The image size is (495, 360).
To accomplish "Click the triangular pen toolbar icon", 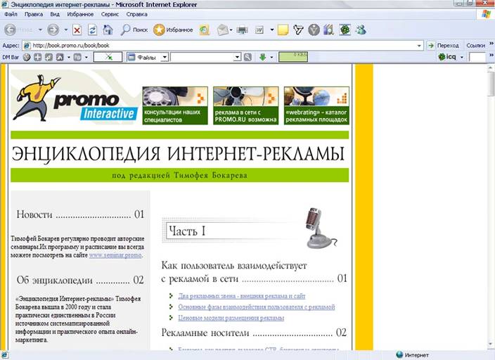I will [x=298, y=30].
